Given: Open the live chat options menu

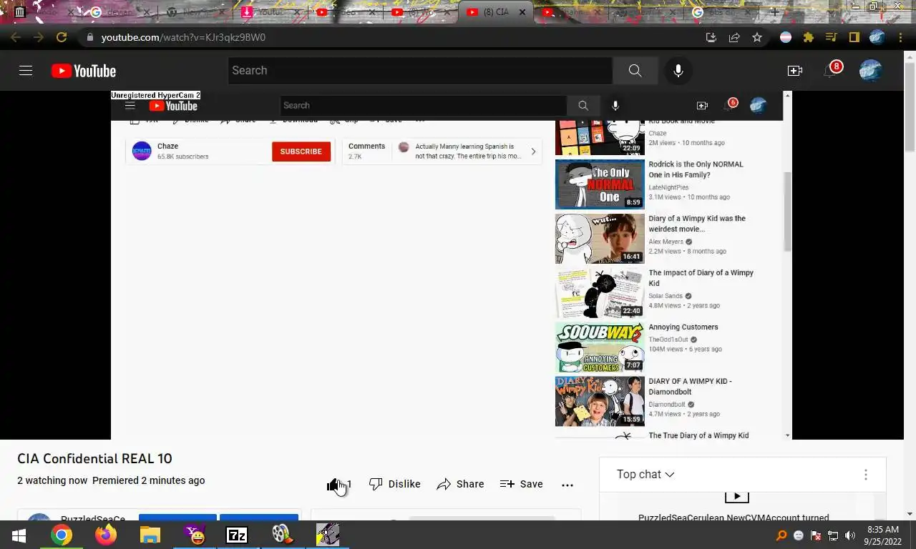Looking at the screenshot, I should tap(865, 475).
